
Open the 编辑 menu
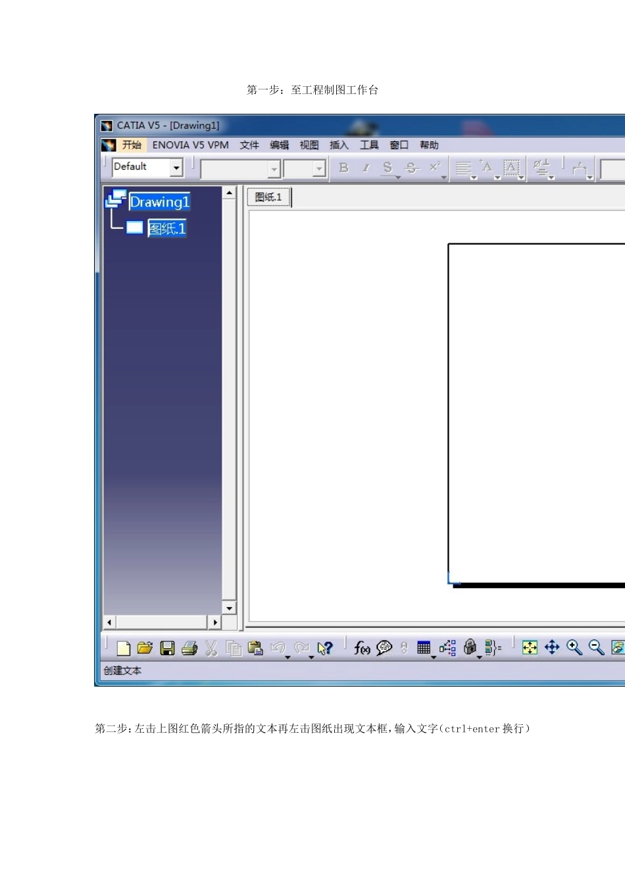pos(280,145)
